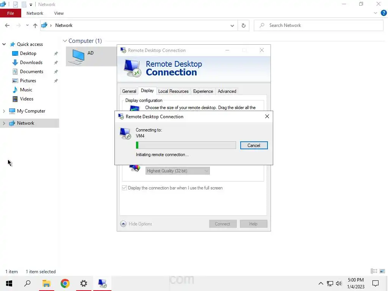Open the network status tray icon
Screen dimensions: 388x291
point(330,283)
